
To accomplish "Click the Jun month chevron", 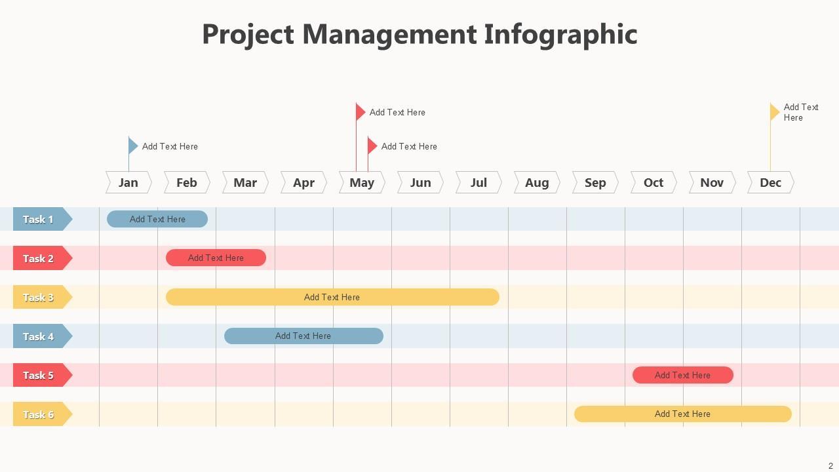I will coord(420,182).
